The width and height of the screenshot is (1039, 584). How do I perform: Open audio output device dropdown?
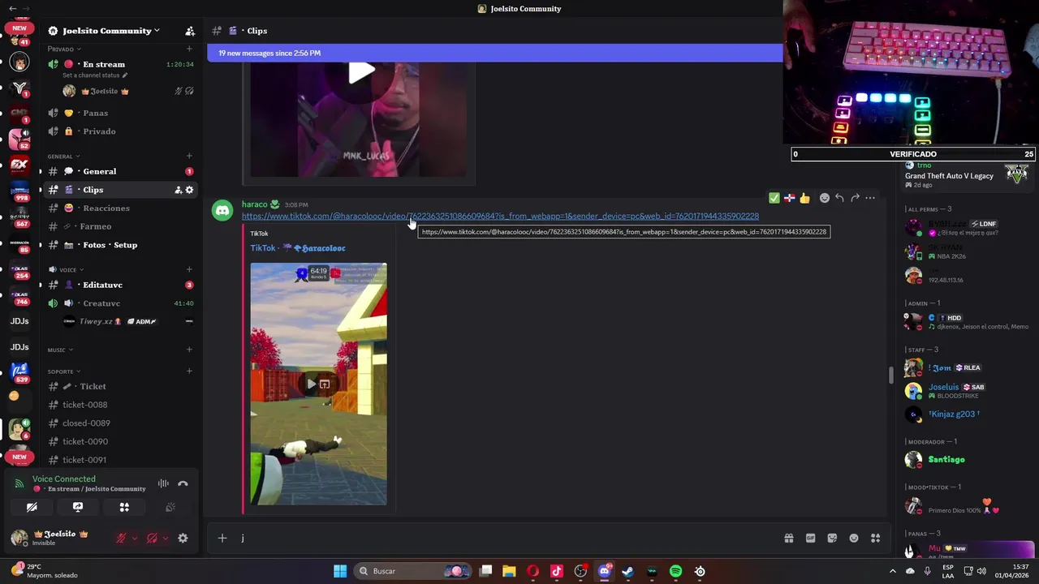tap(165, 538)
